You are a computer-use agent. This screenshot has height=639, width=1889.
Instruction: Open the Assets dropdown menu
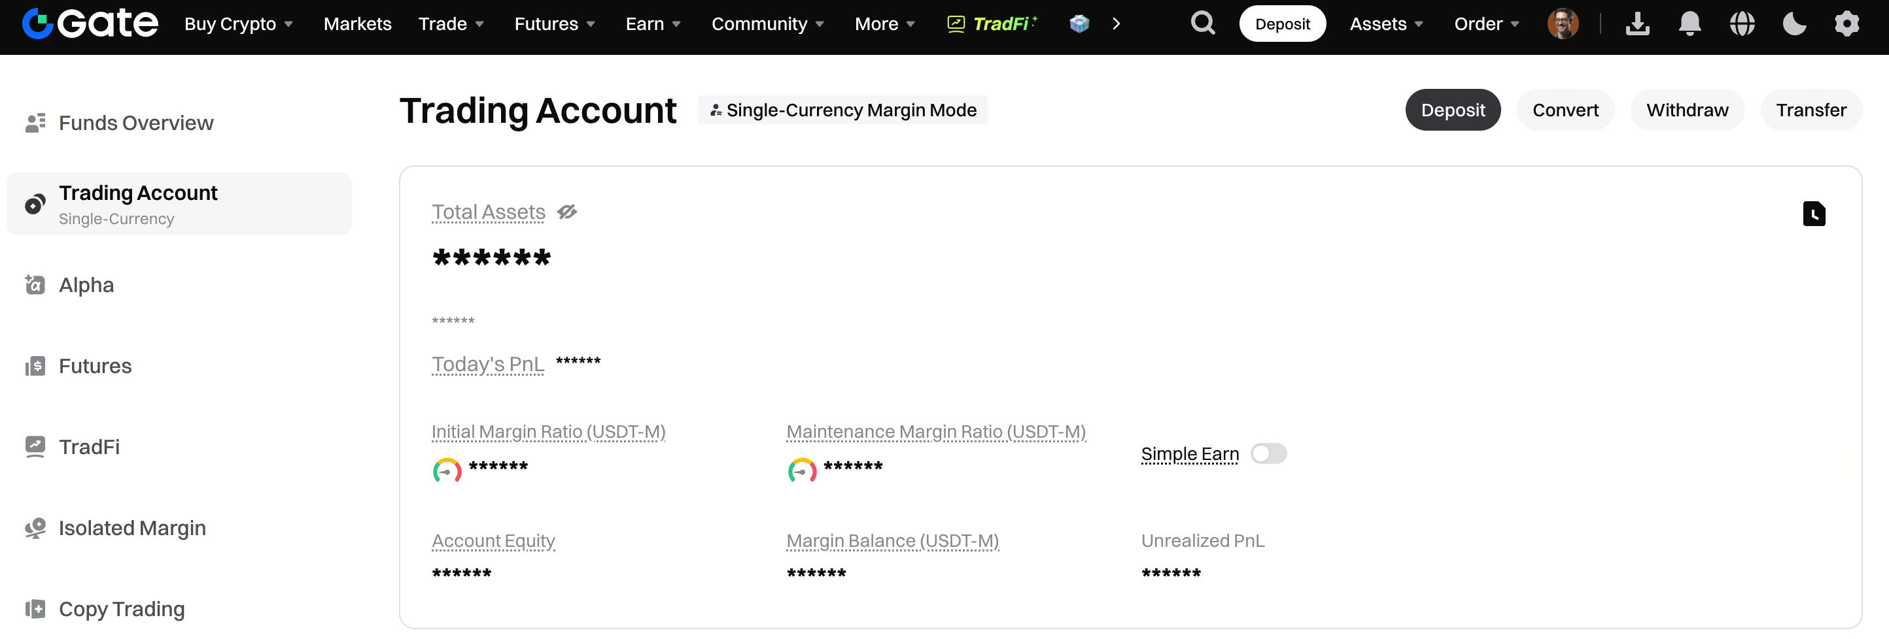[x=1386, y=24]
